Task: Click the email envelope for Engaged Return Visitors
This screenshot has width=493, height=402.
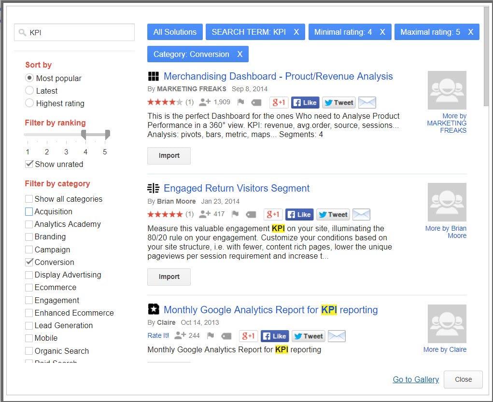Action: 361,215
